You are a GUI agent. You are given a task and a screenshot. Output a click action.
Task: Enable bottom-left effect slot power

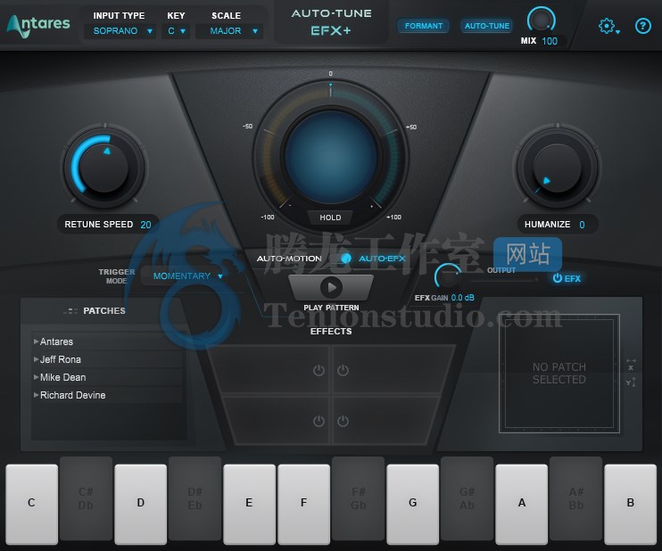[x=319, y=421]
